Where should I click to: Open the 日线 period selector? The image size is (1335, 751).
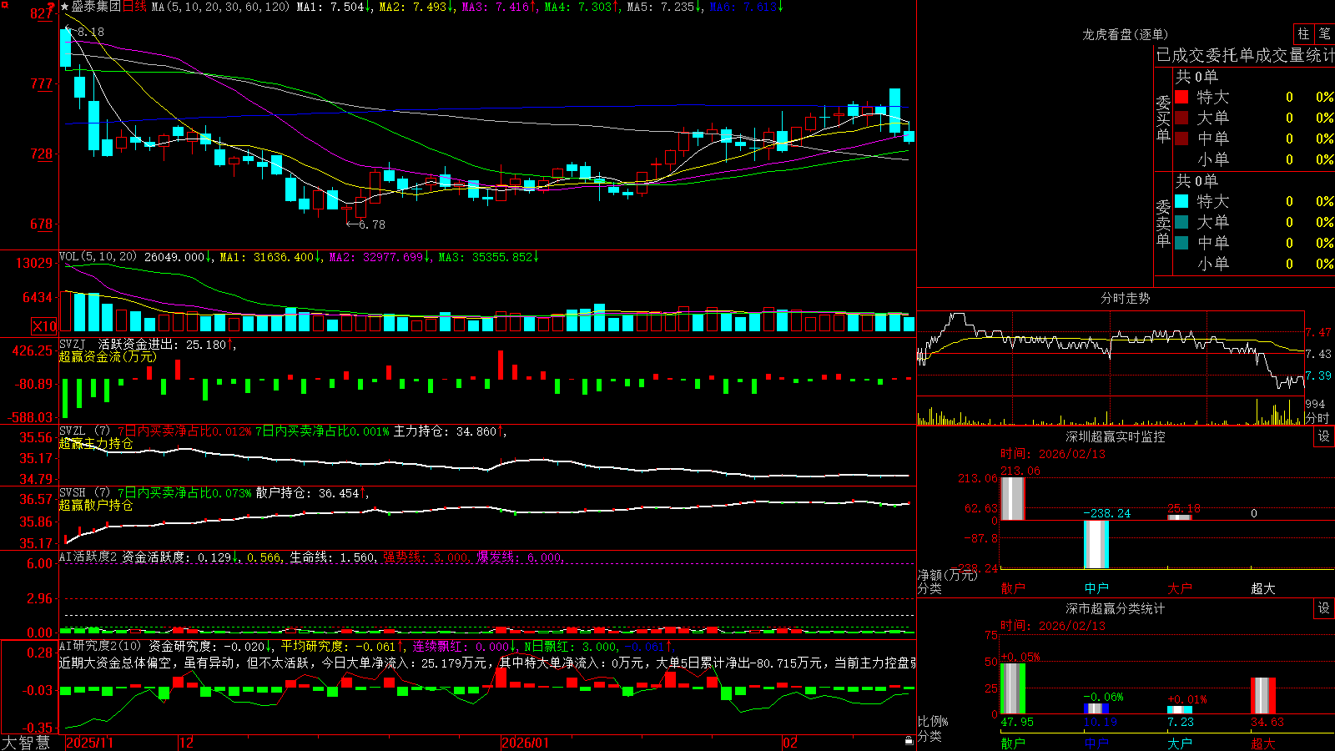click(x=134, y=7)
